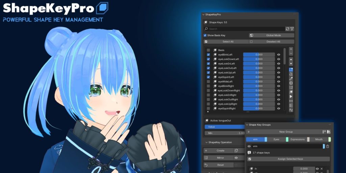Click the refresh icon beside the search field
This screenshot has width=346, height=173.
pyautogui.click(x=288, y=29)
